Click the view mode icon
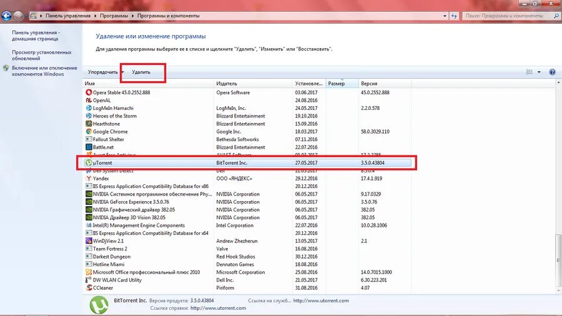This screenshot has height=316, width=562. click(x=530, y=72)
